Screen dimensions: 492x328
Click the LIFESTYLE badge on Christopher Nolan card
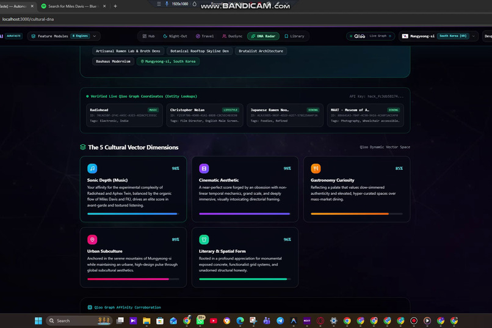(230, 110)
